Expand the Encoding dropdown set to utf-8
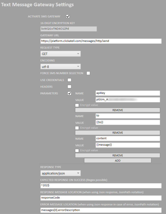The height and width of the screenshot is (214, 166). click(x=60, y=67)
